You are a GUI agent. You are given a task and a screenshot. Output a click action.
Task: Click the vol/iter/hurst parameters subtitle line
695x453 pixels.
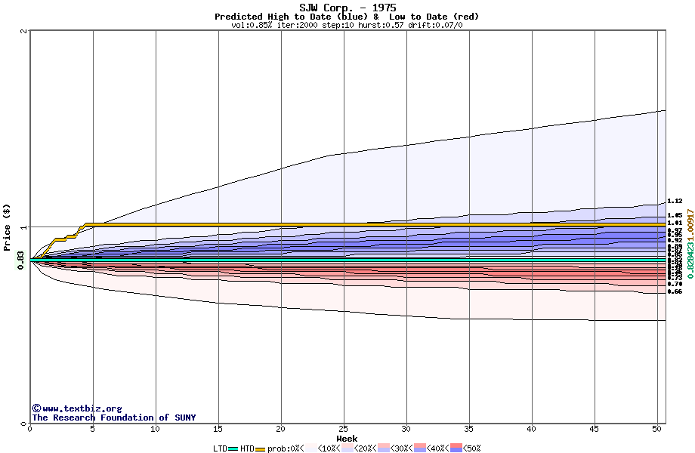347,25
